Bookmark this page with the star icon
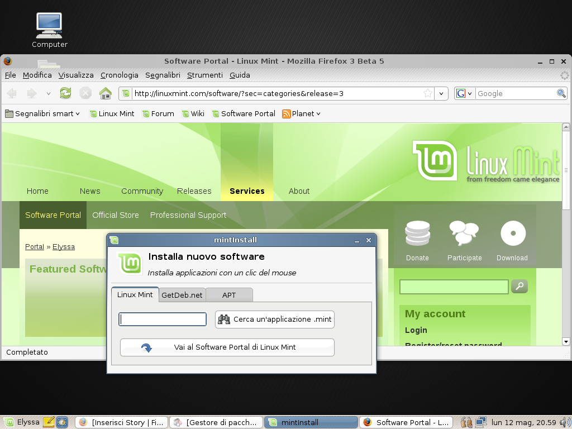The width and height of the screenshot is (572, 429). [x=428, y=93]
